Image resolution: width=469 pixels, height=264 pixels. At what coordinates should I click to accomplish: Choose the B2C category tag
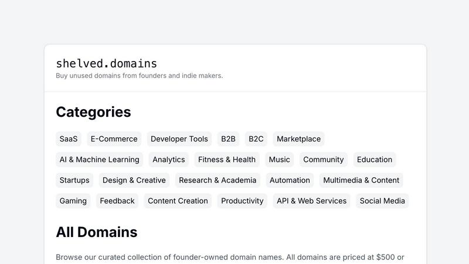(256, 139)
